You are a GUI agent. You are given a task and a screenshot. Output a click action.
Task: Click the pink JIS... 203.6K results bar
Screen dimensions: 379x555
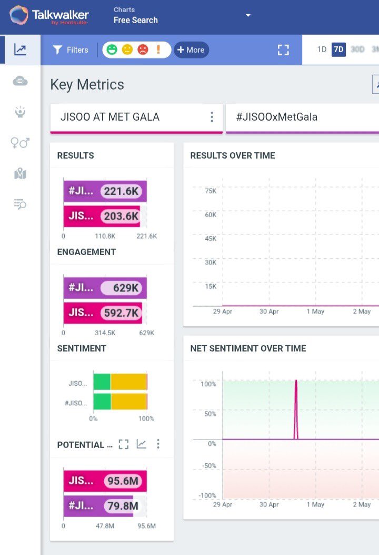(x=102, y=216)
